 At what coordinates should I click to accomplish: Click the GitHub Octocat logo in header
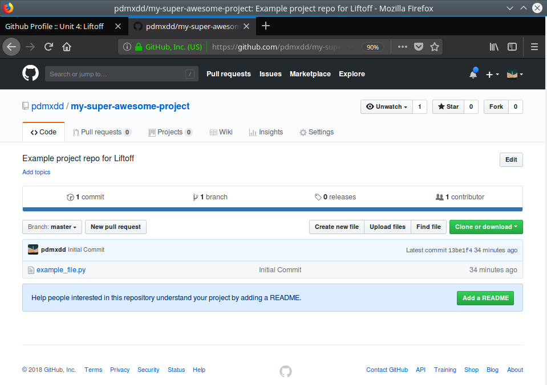[x=30, y=73]
